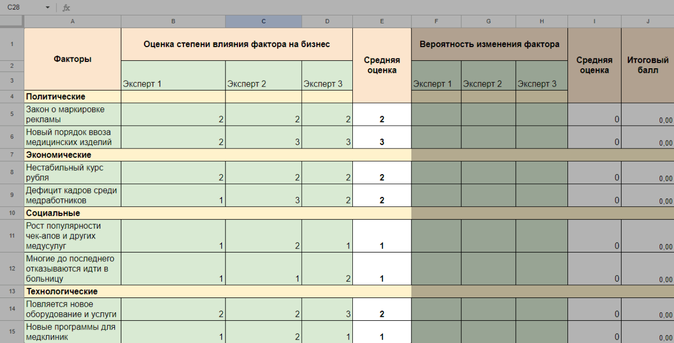The width and height of the screenshot is (674, 343).
Task: Select column A header
Action: click(72, 21)
